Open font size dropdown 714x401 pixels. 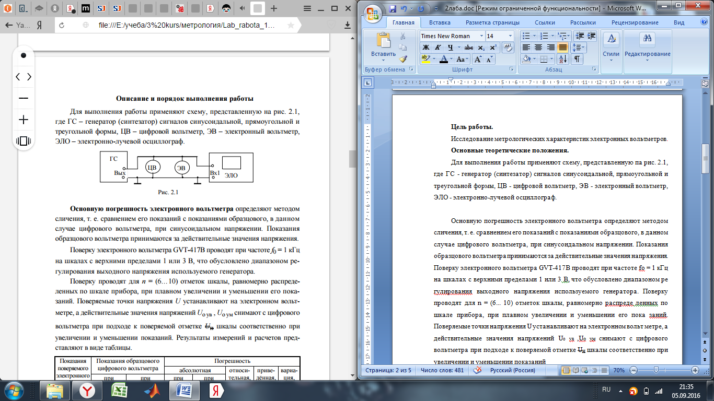pyautogui.click(x=511, y=36)
